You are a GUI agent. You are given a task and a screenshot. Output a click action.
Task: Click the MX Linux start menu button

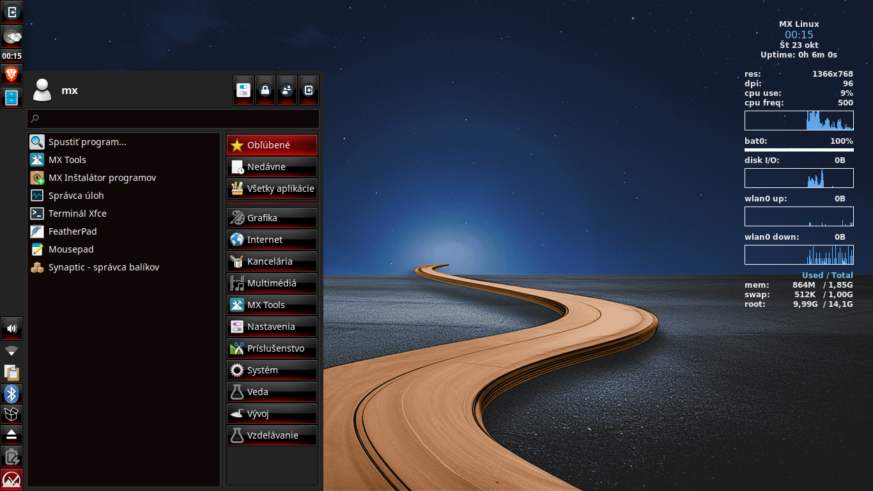coord(12,479)
